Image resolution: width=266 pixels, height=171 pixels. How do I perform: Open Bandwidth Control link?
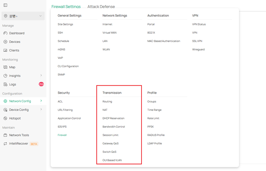point(114,127)
